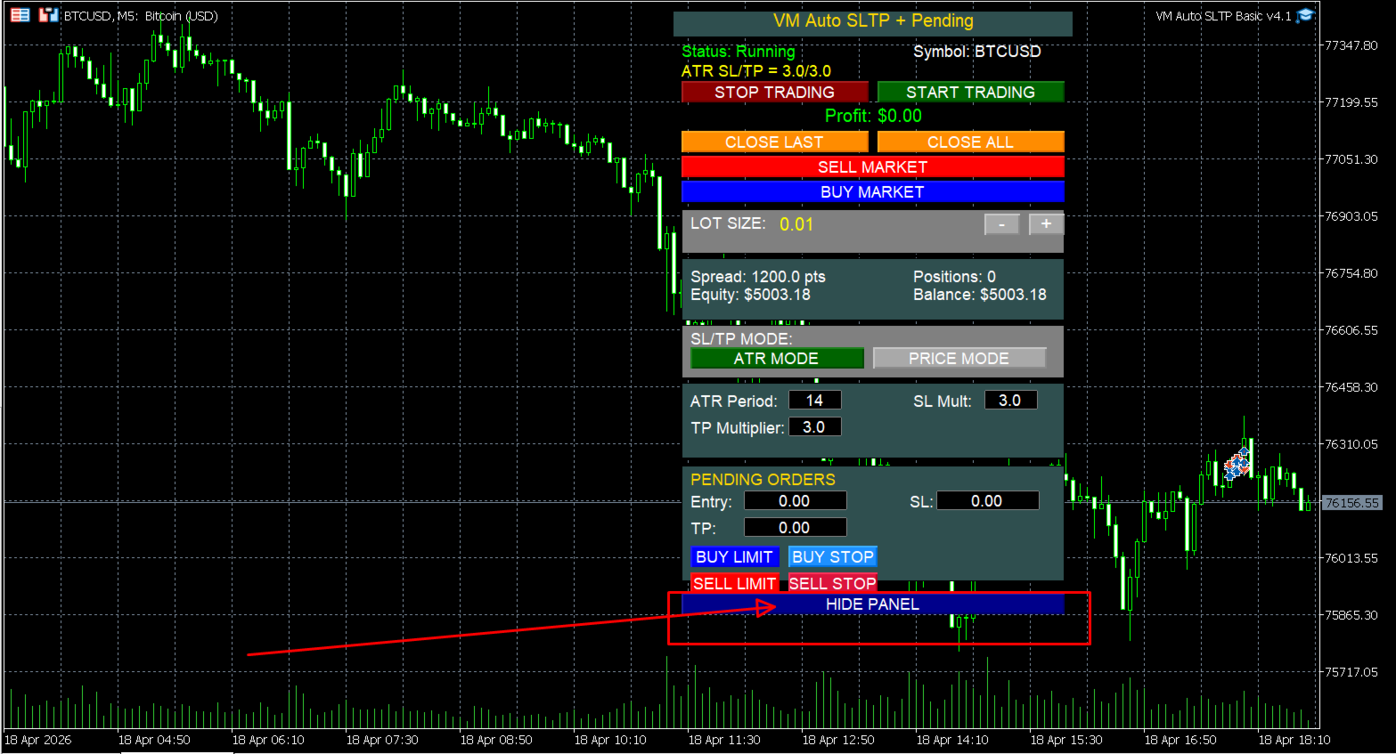Viewport: 1396px width, 754px height.
Task: Click SELL MARKET button
Action: 873,166
